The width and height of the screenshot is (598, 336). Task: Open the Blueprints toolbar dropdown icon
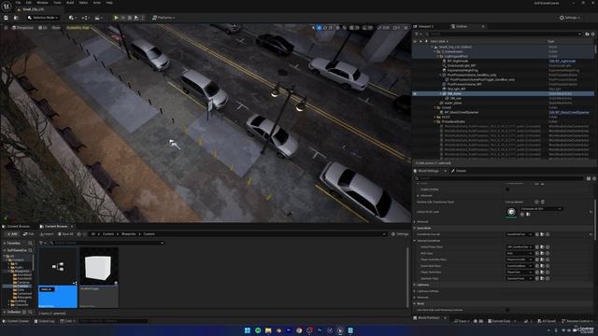tap(85, 18)
